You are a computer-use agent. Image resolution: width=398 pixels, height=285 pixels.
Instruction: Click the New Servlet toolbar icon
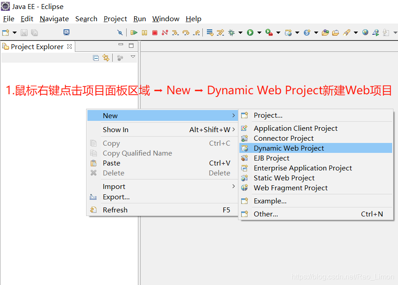[x=307, y=32]
